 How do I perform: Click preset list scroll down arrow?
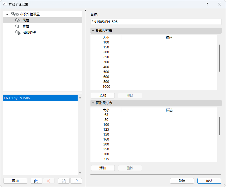[80, 173]
